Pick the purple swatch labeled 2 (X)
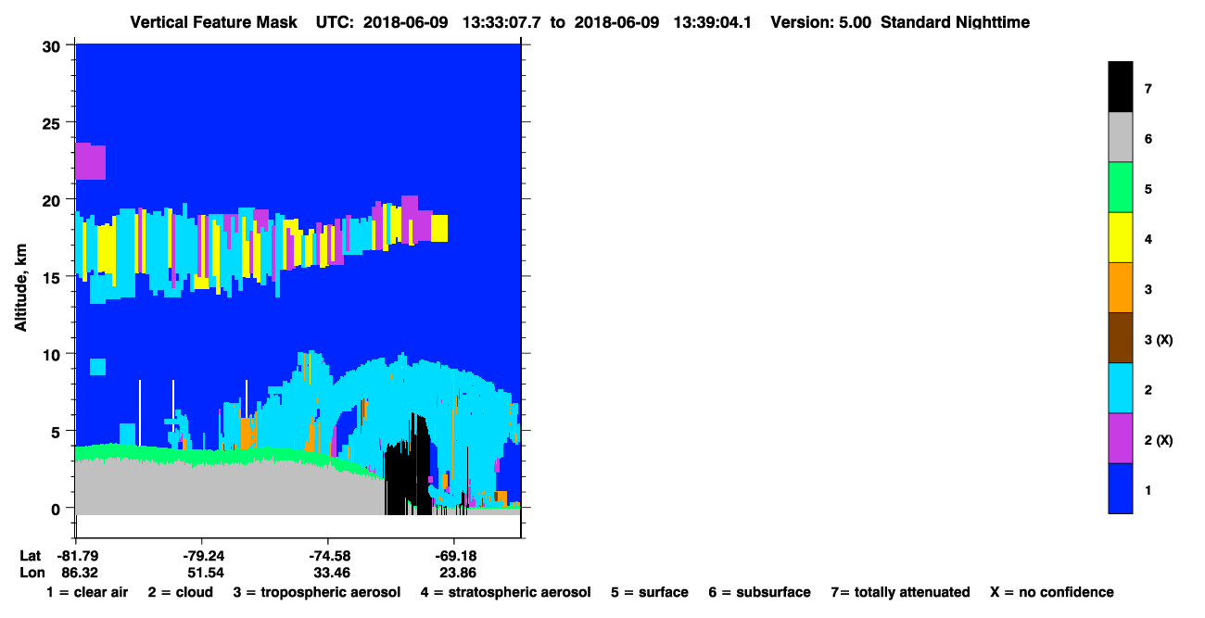 coord(1121,437)
